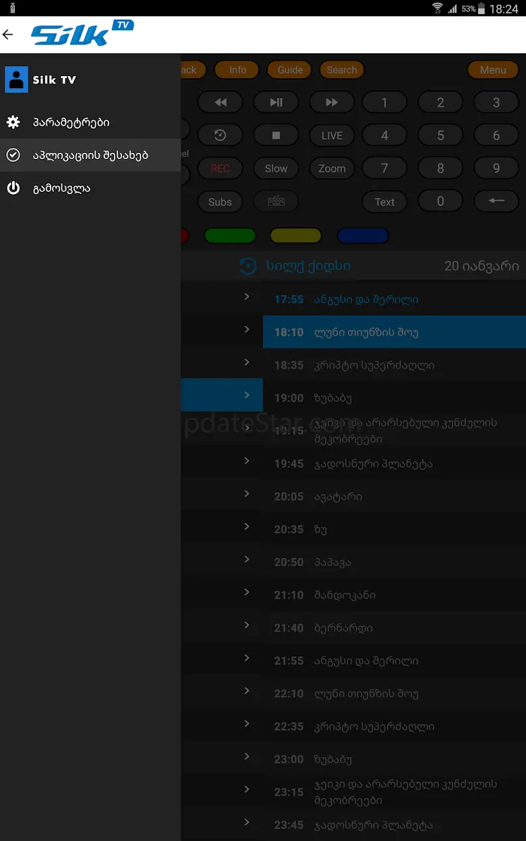Tap the rewind remote button
The width and height of the screenshot is (526, 841).
(x=220, y=102)
